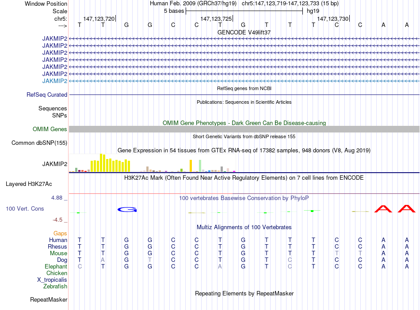Click the Window Position label

pyautogui.click(x=46, y=4)
